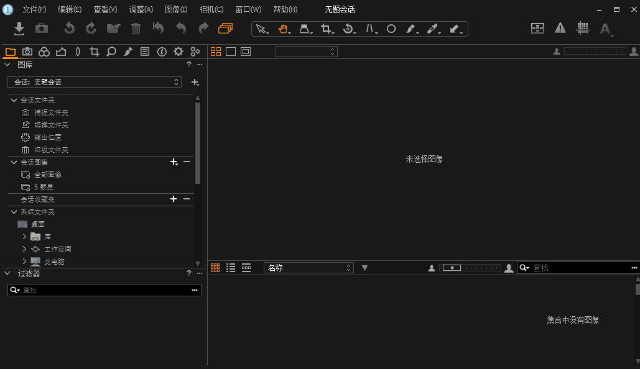Open the Library folder tool tab
640x369 pixels.
tap(10, 52)
